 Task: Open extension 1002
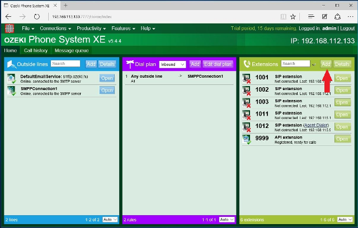342,91
